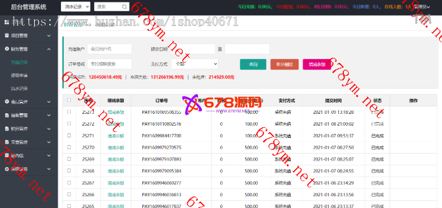Open the 流水记录 sidebar submenu item
The image size is (442, 208).
[19, 89]
